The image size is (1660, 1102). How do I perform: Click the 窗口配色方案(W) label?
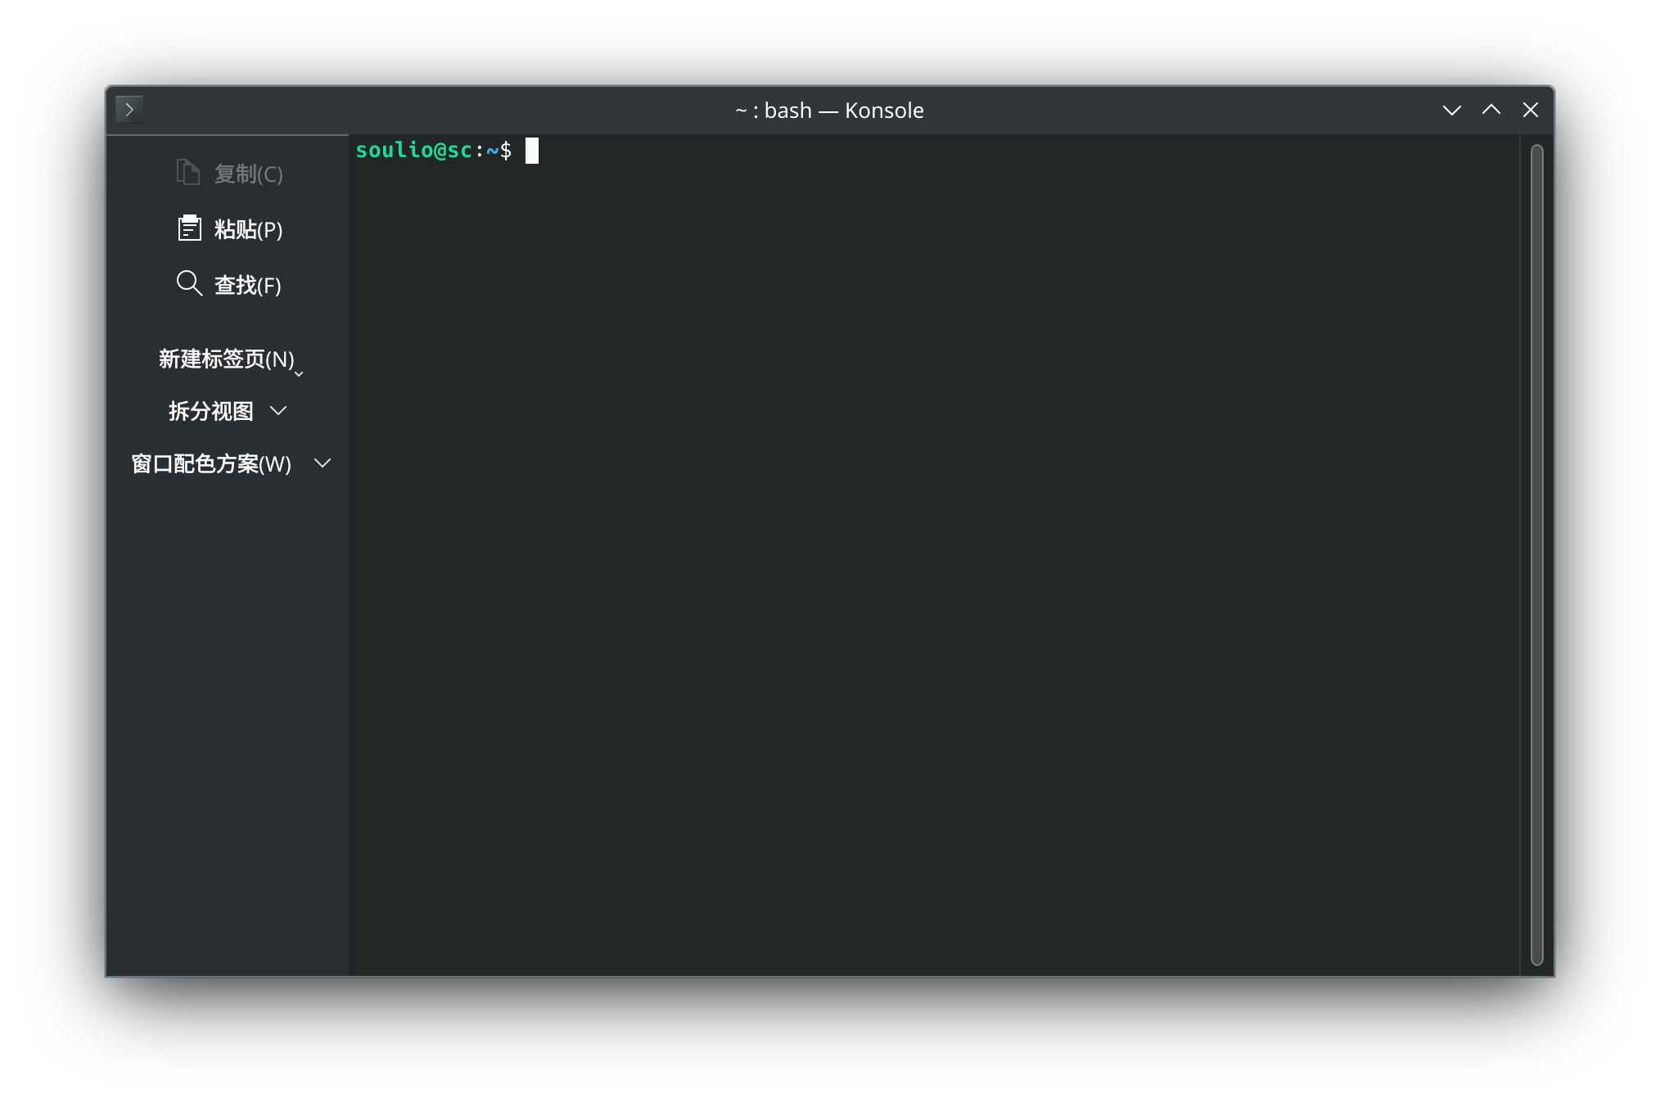pyautogui.click(x=211, y=463)
